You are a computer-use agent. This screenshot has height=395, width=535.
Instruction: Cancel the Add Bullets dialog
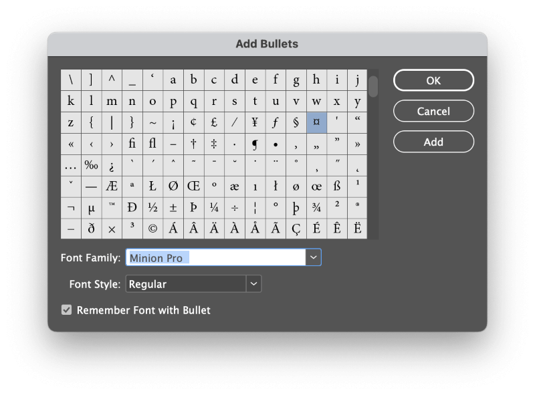tap(433, 111)
